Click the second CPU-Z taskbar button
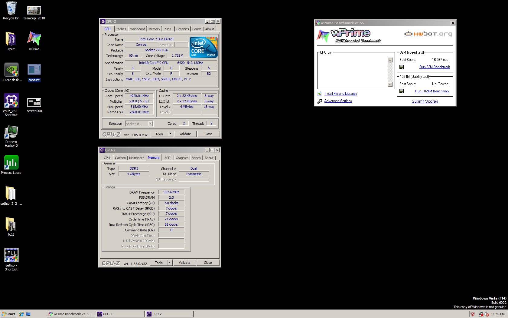Image resolution: width=508 pixels, height=318 pixels. (x=169, y=314)
